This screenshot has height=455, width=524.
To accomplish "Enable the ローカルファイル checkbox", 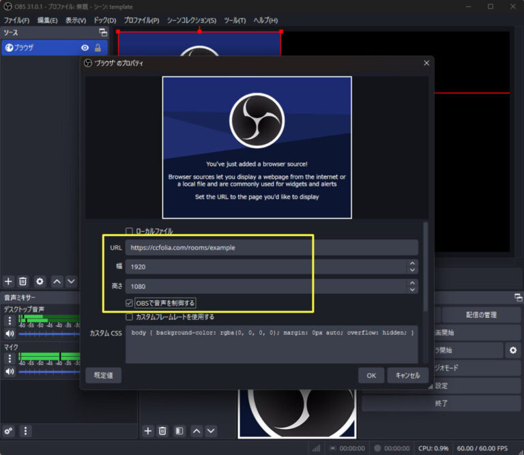I will [x=130, y=231].
